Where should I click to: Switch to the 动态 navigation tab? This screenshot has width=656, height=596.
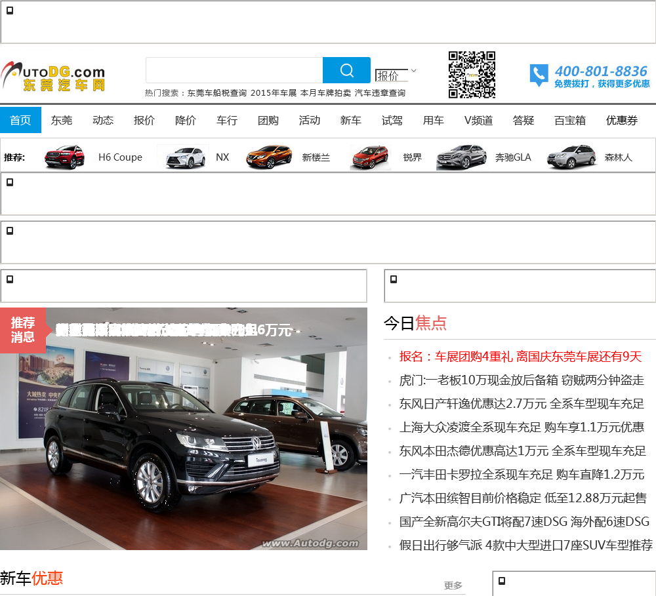click(103, 120)
